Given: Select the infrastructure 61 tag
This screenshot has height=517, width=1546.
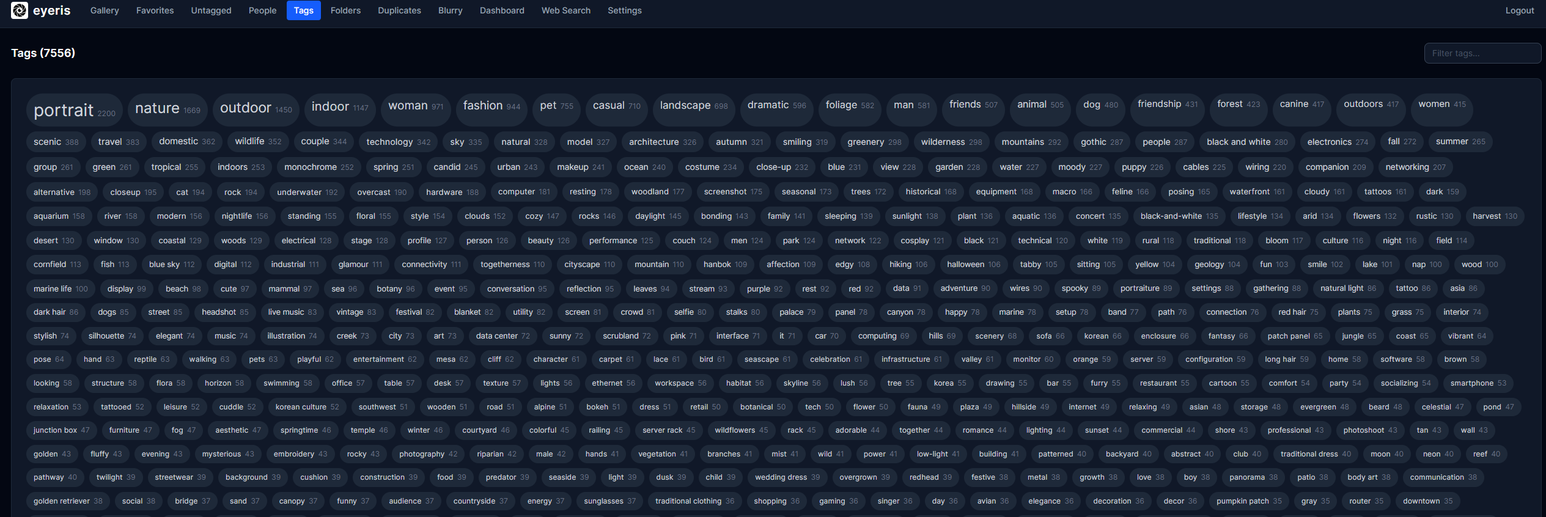Looking at the screenshot, I should (911, 359).
